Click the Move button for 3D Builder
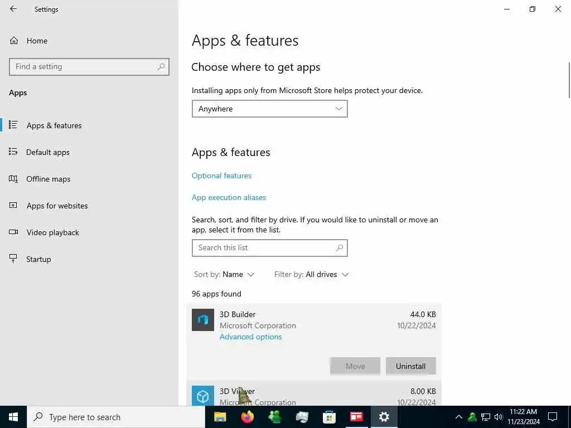Screen dimensions: 571x428 (355, 366)
